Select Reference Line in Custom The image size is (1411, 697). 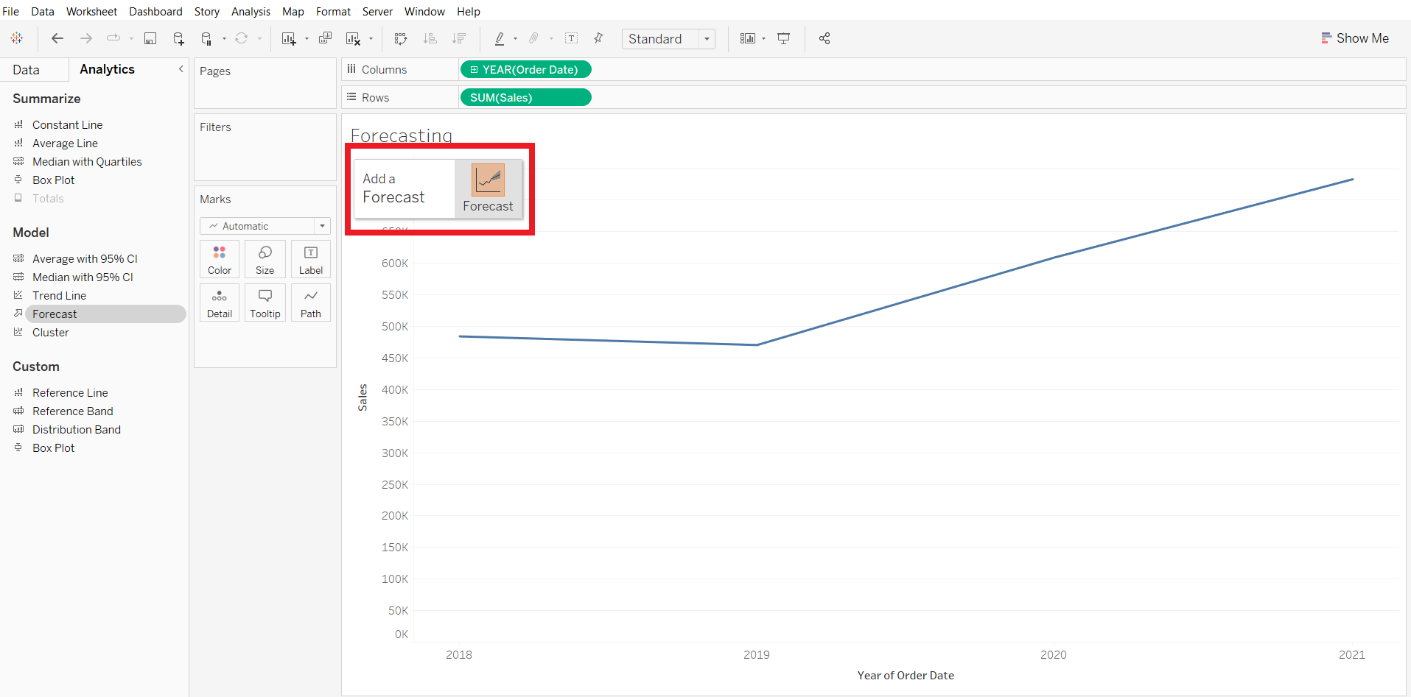click(70, 393)
